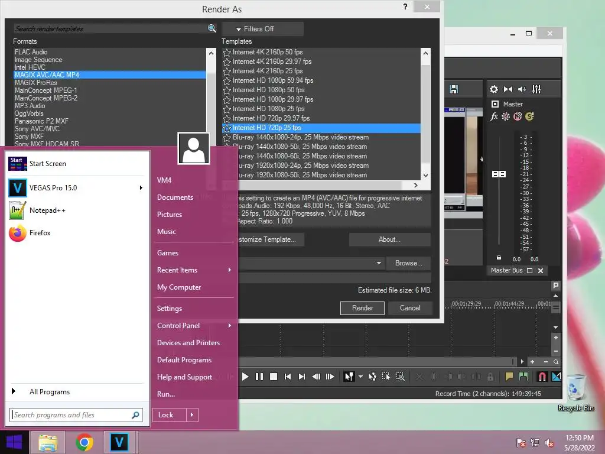Cancel the Render As dialog
Screen dimensions: 605x454
(x=410, y=308)
